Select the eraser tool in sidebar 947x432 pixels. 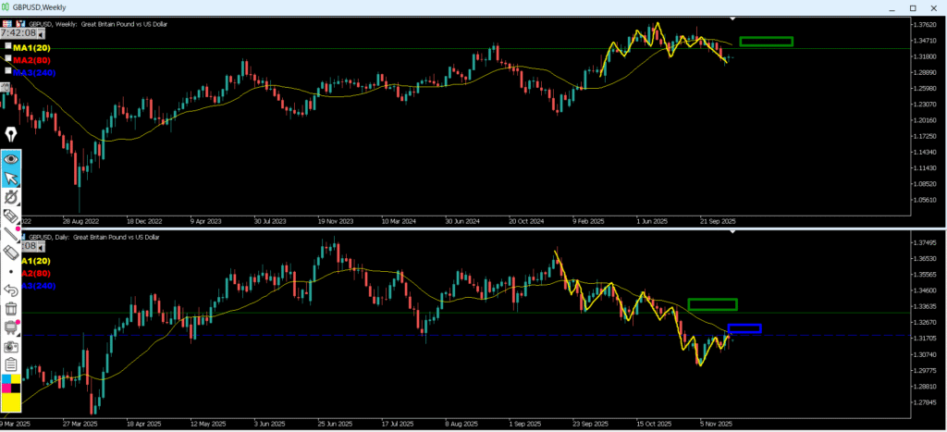[x=11, y=253]
